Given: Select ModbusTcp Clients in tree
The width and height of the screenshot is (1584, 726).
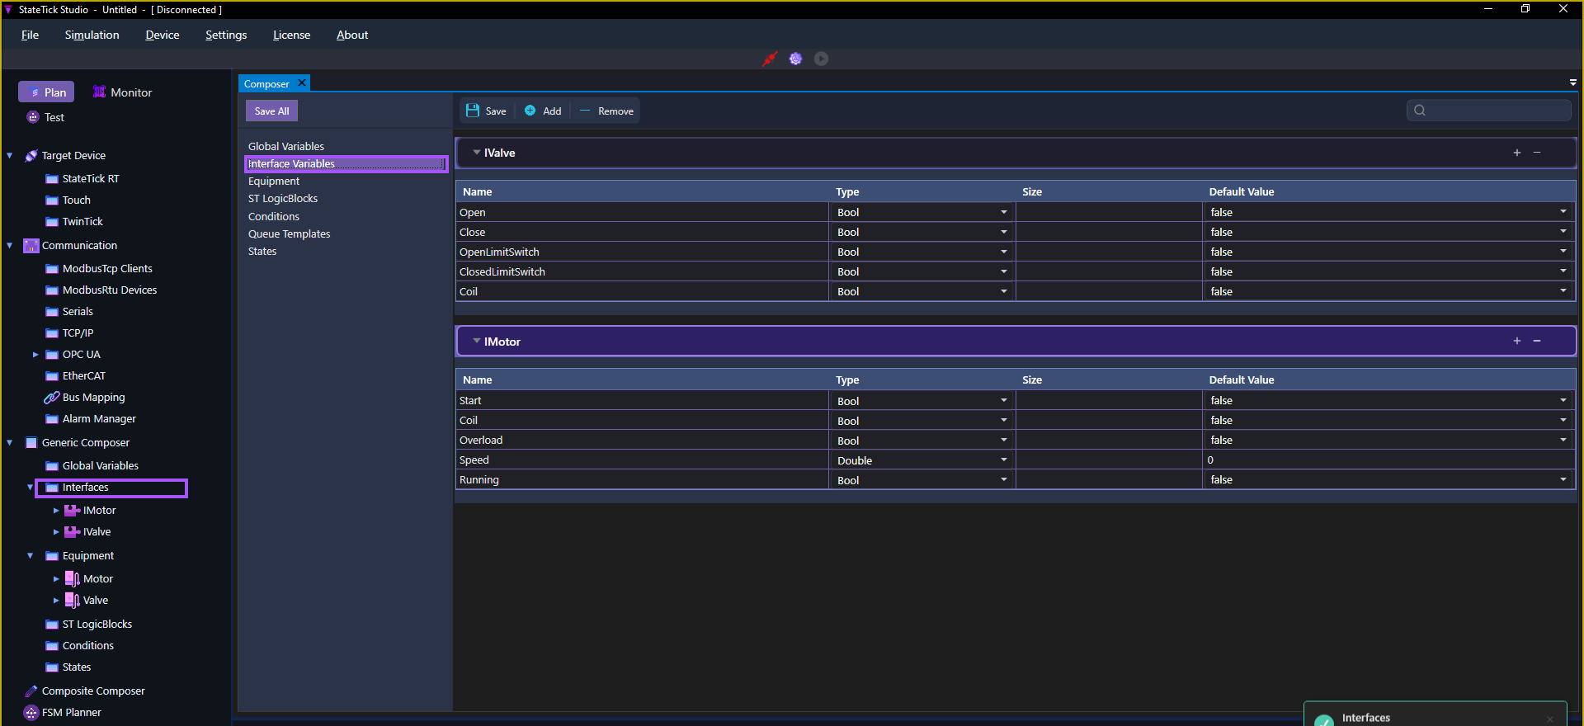Looking at the screenshot, I should 107,269.
